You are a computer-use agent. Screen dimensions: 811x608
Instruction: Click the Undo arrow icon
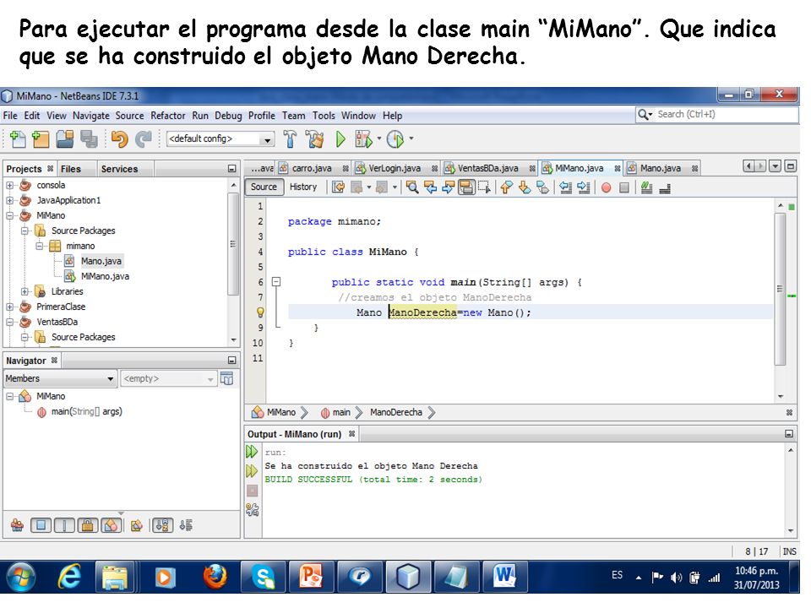119,138
